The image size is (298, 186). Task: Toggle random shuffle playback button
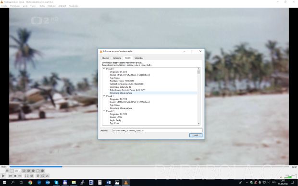(x=47, y=176)
